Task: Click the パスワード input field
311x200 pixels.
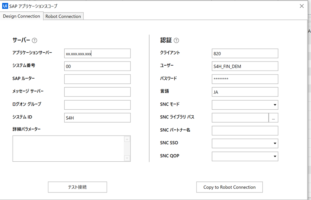Action: [245, 79]
